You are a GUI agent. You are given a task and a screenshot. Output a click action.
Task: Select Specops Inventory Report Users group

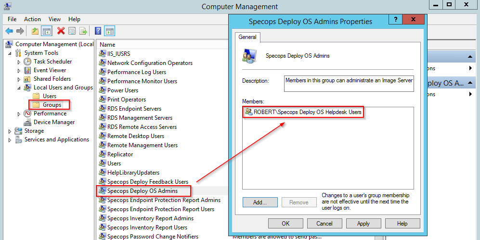[x=147, y=227]
